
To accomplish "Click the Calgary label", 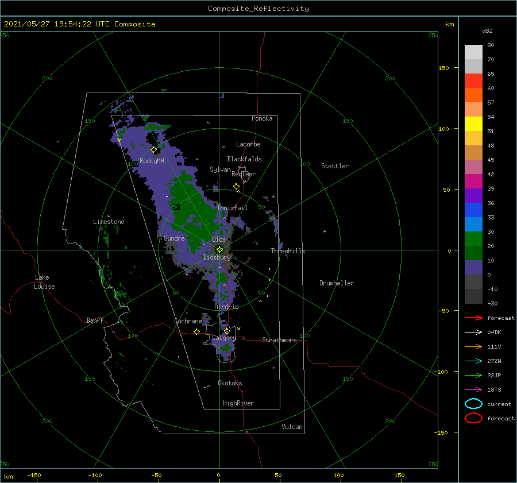I will [224, 338].
